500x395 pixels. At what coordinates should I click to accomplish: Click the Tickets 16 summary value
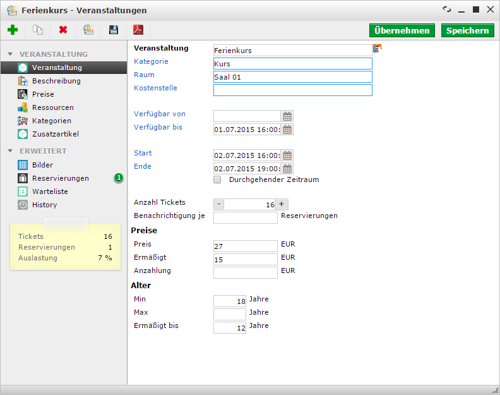pos(108,236)
